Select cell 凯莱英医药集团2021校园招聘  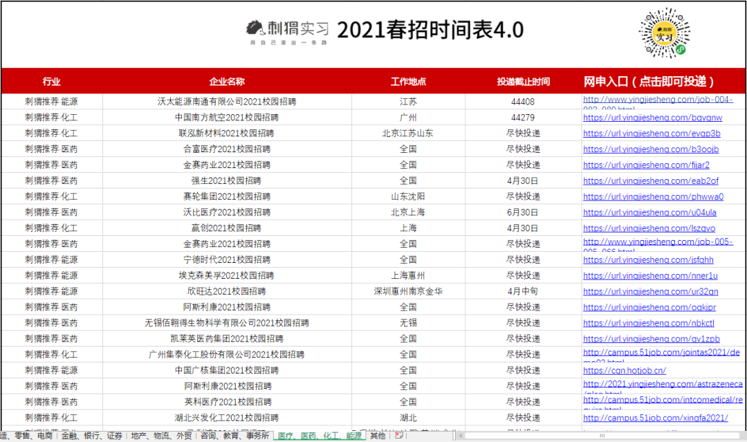pyautogui.click(x=227, y=339)
